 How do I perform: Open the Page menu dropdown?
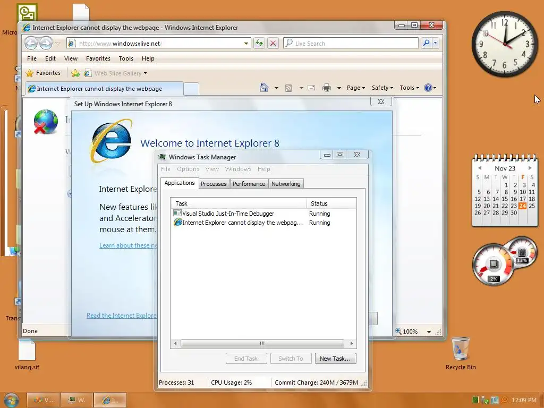click(355, 88)
